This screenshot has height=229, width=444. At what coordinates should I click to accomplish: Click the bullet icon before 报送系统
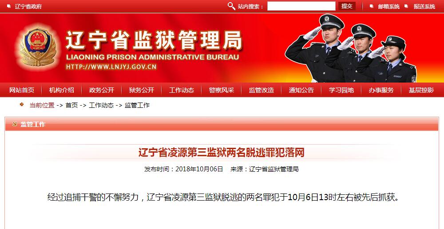click(x=406, y=6)
